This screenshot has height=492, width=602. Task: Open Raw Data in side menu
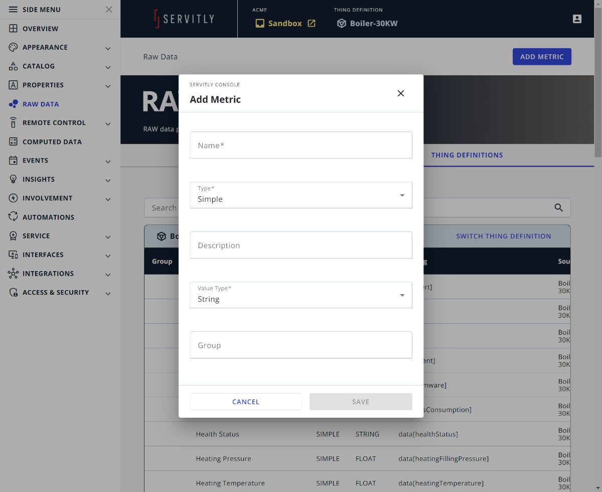coord(40,104)
